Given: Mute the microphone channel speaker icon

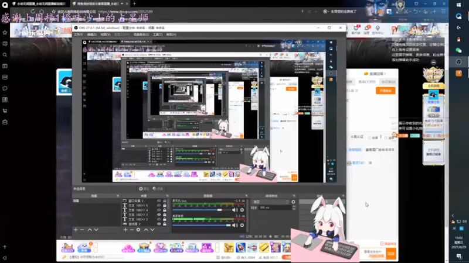Looking at the screenshot, I should tap(235, 210).
